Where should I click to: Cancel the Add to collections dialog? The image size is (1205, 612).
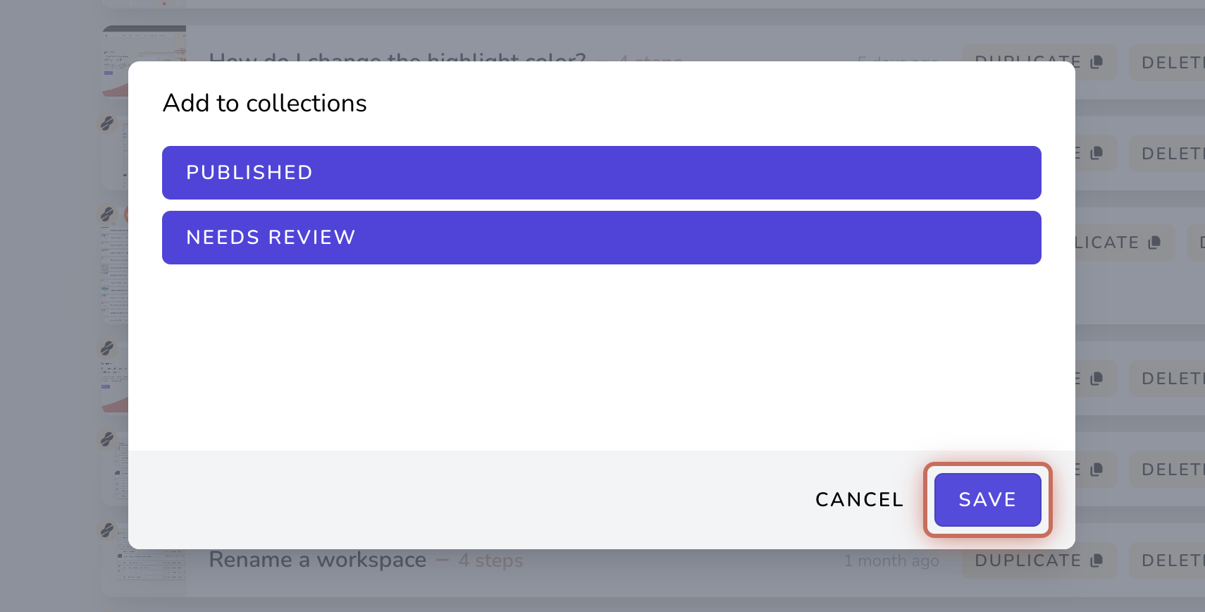[859, 500]
